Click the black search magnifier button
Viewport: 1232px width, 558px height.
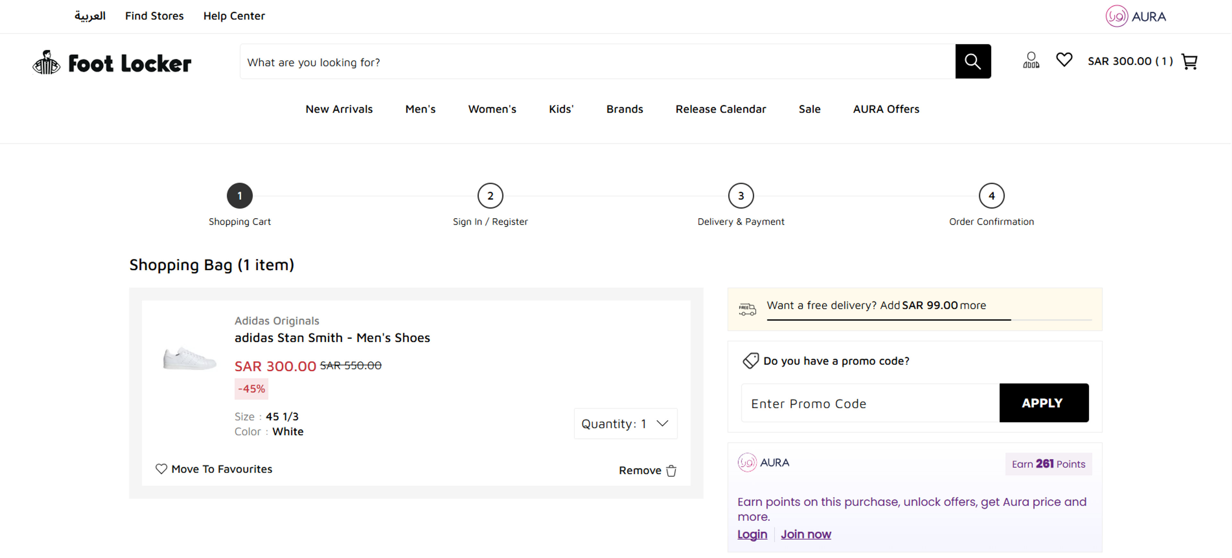click(973, 61)
